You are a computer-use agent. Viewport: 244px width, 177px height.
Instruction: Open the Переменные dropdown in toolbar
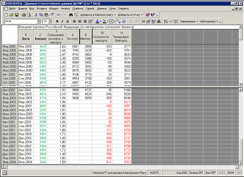point(189,21)
